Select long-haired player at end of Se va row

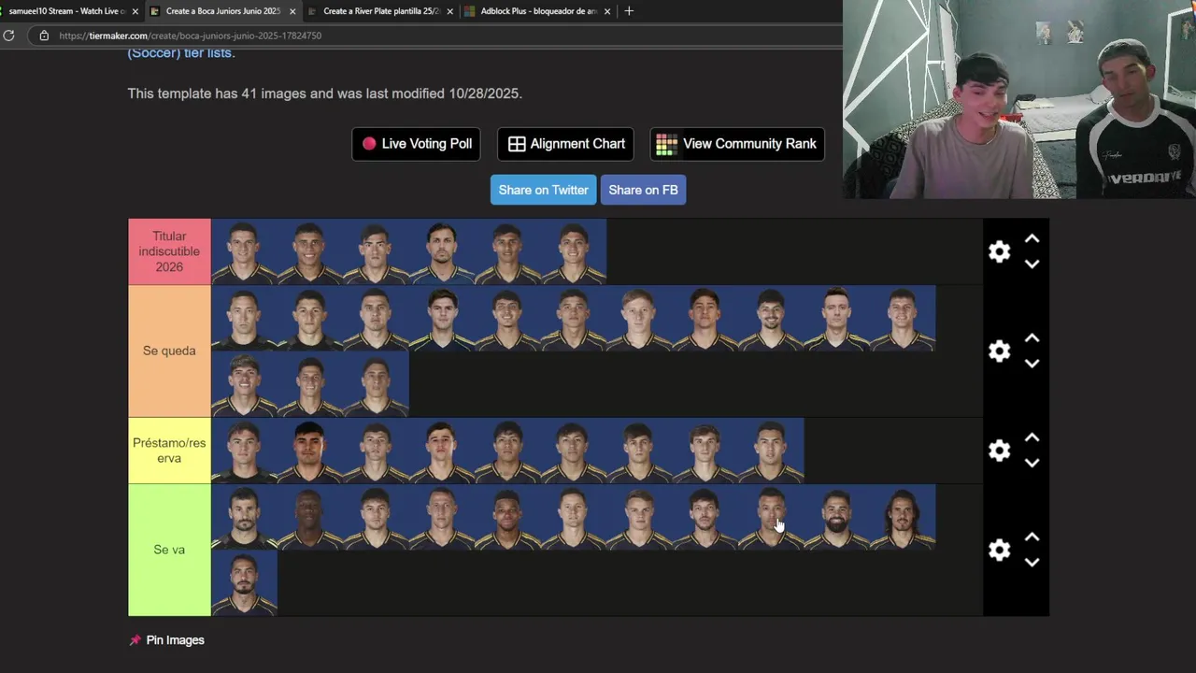pos(903,517)
